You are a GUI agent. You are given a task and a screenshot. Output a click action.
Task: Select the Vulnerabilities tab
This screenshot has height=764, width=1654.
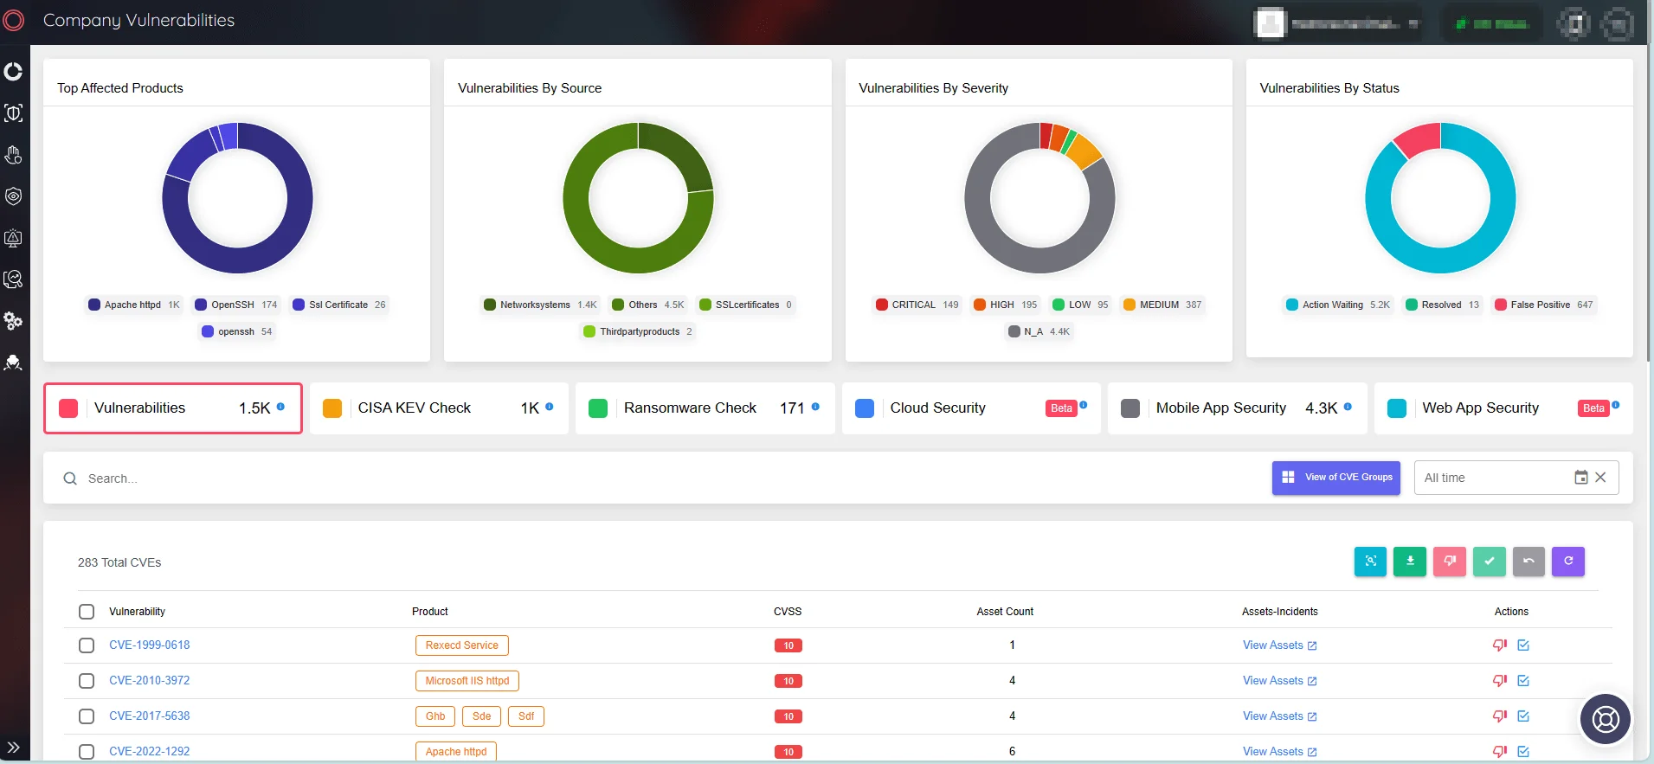tap(173, 408)
